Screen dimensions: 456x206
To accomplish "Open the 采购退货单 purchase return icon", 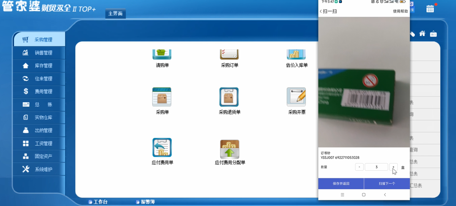I will coord(229,97).
